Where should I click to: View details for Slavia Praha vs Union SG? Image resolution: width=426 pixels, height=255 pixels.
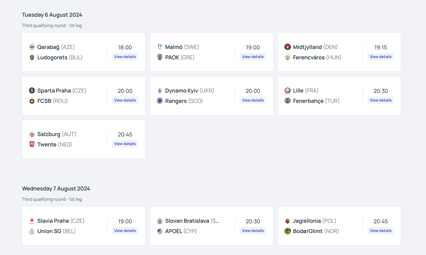click(x=125, y=231)
